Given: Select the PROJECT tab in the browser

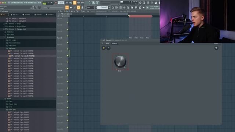Looking at the screenshot, I should pos(15,15).
